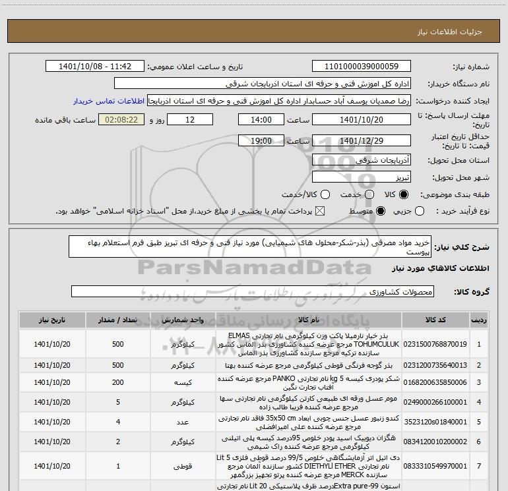Click the اطلاعات کالاهای مورد نیاز section heading

coord(440,268)
